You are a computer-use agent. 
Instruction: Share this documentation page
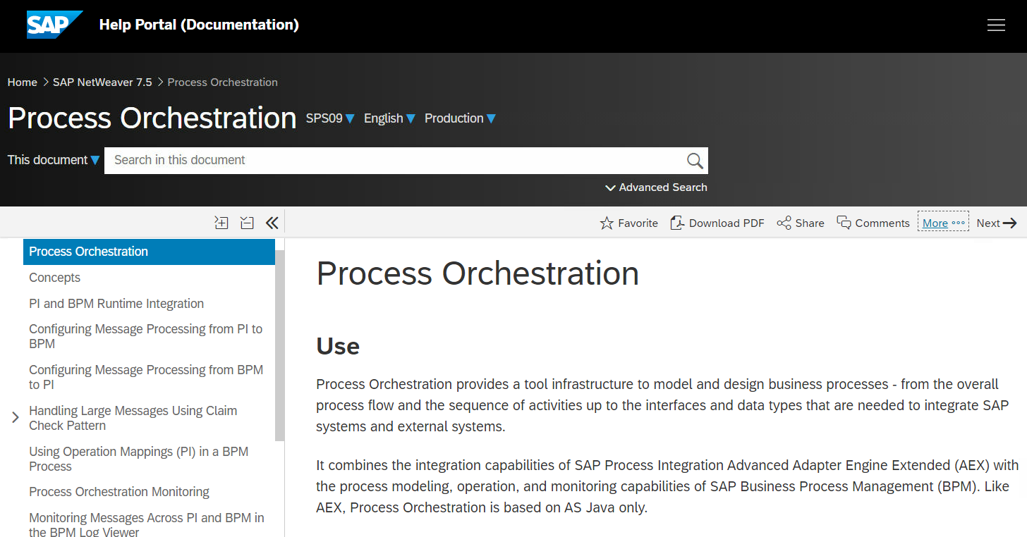point(801,223)
